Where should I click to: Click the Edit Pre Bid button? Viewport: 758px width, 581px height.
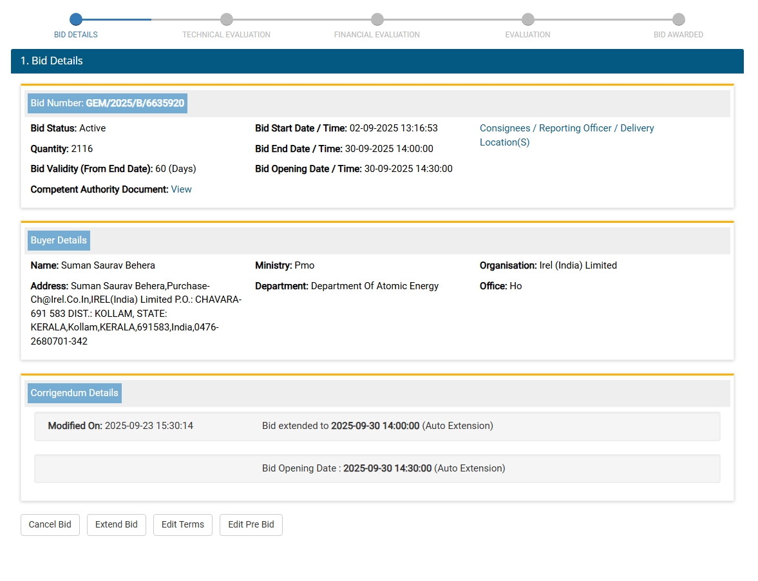click(251, 524)
